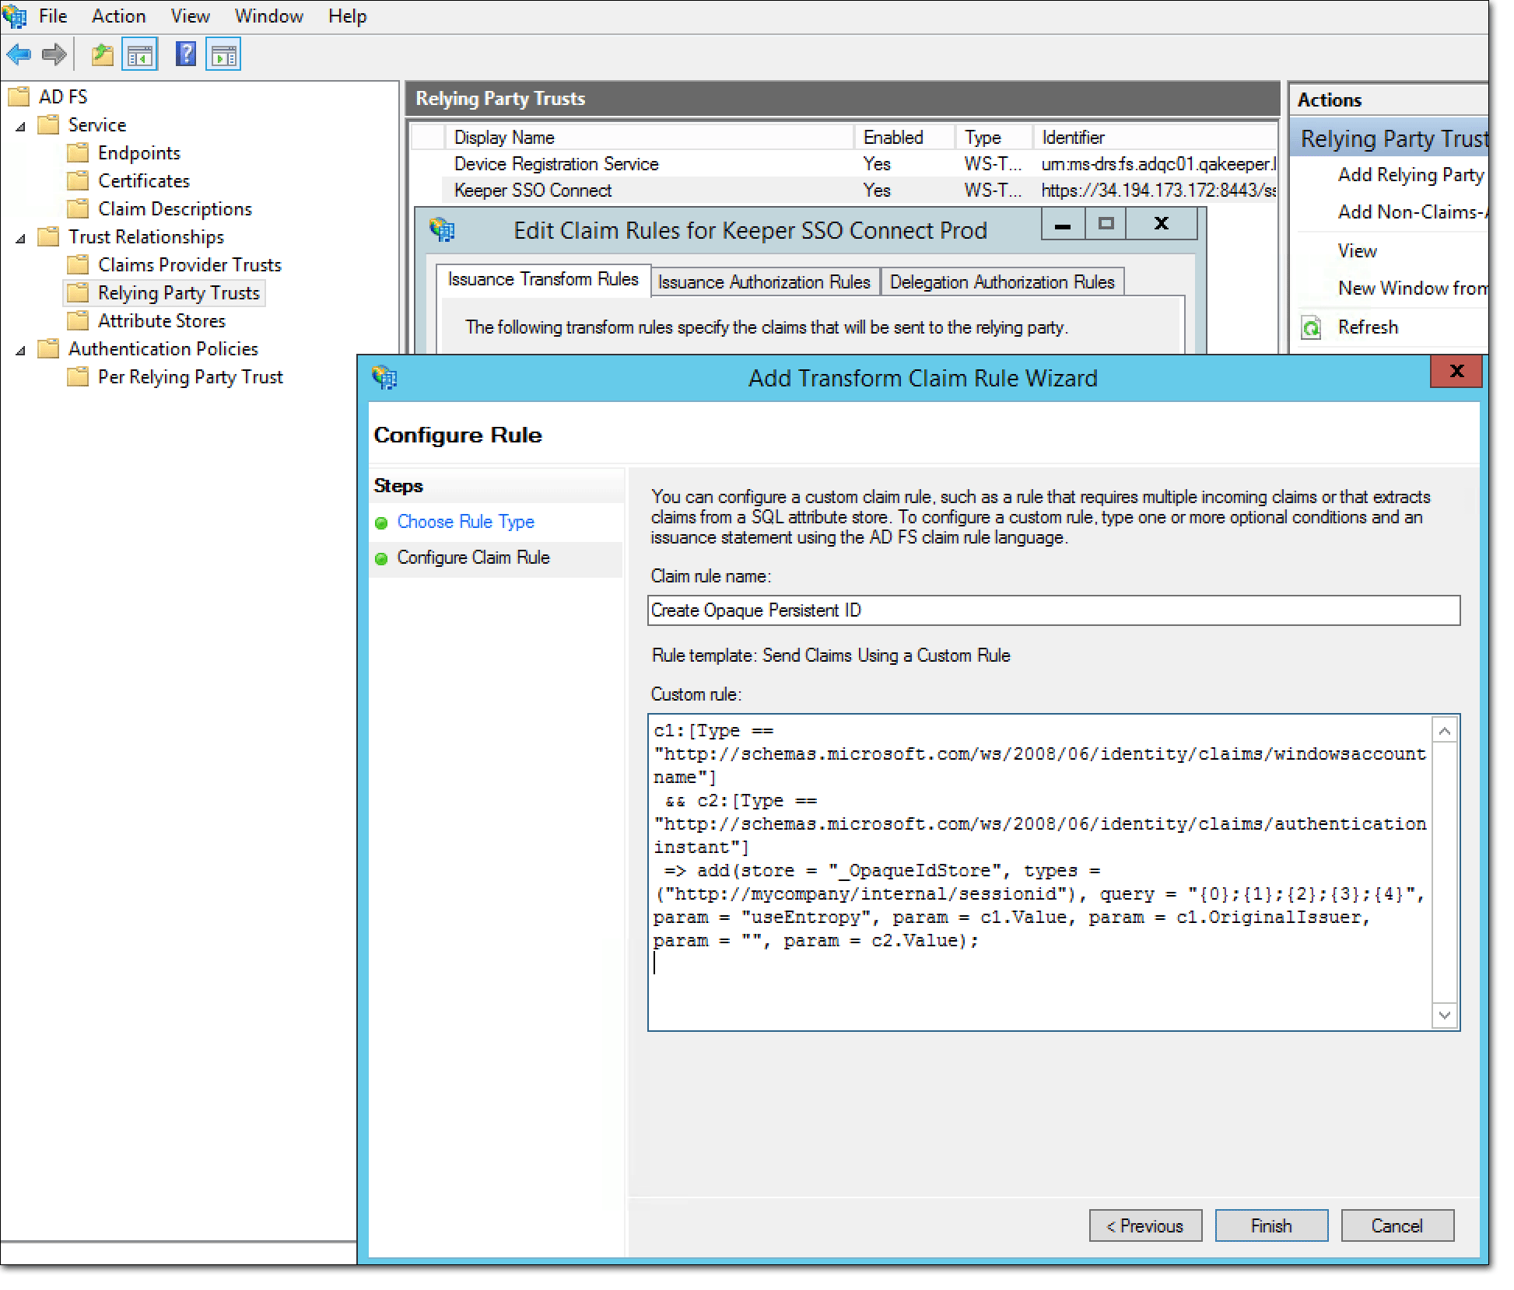Click the Forward navigation arrow

pyautogui.click(x=53, y=53)
